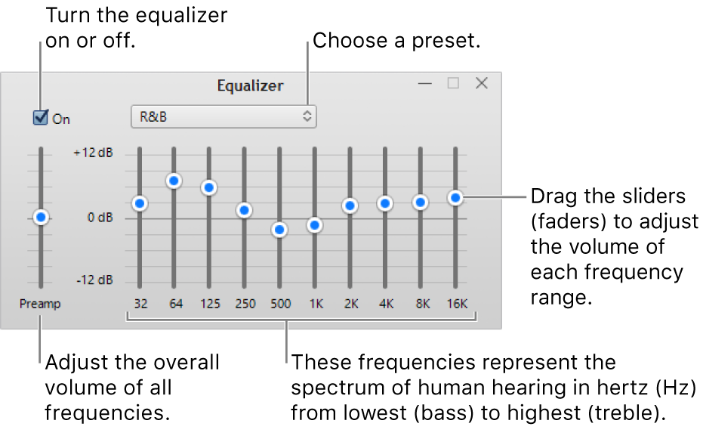Image resolution: width=703 pixels, height=442 pixels.
Task: Select the 2K band slider knob
Action: (x=350, y=205)
